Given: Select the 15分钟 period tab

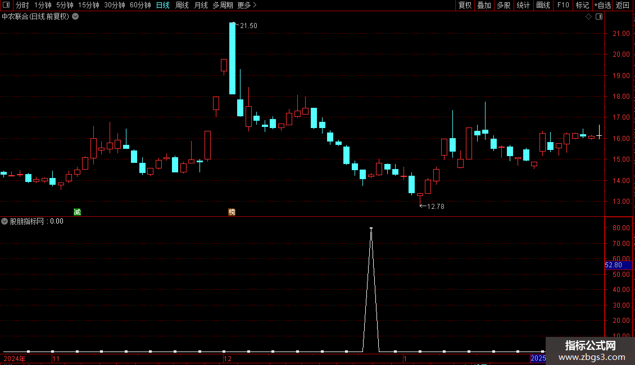Looking at the screenshot, I should click(x=88, y=5).
